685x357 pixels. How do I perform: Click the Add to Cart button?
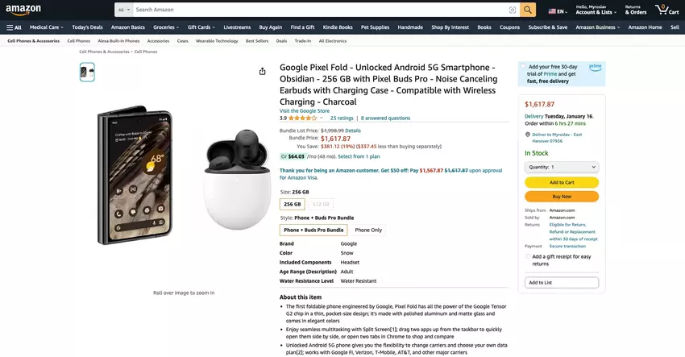[562, 182]
